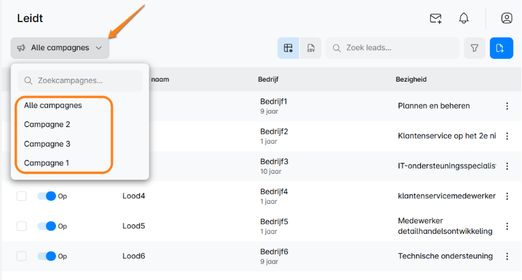Click the CSV export icon
Viewport: 522px width, 280px height.
311,48
